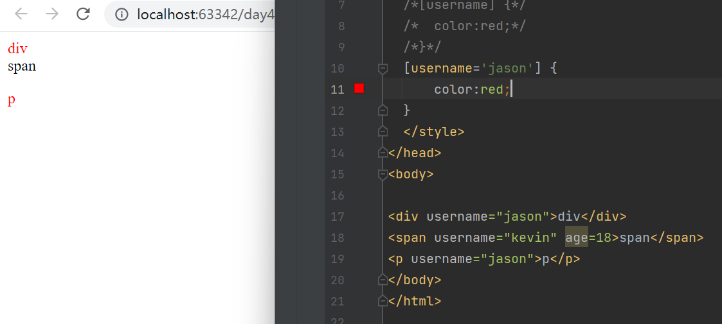Click the red 'div' text in the browser page
Viewport: 722px width, 324px height.
tap(17, 49)
